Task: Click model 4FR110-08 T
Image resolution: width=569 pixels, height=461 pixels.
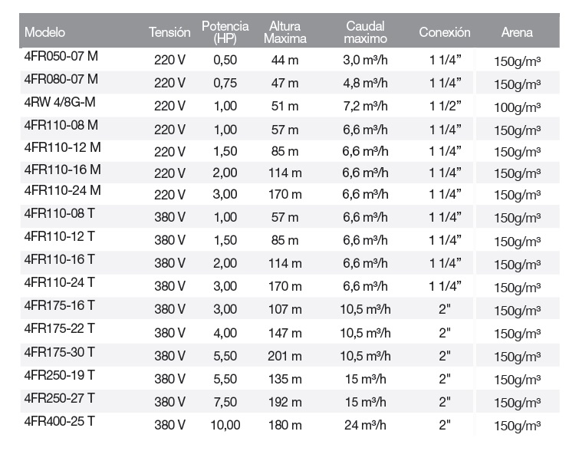Action: (x=60, y=213)
